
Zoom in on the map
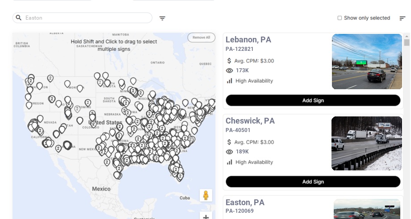[x=206, y=217]
